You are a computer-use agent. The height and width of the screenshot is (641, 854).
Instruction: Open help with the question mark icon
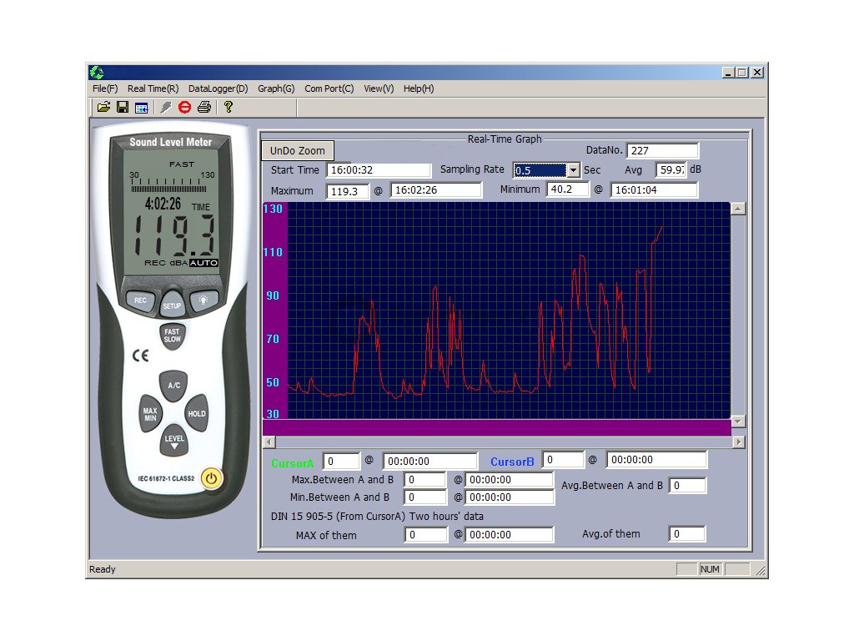(228, 107)
